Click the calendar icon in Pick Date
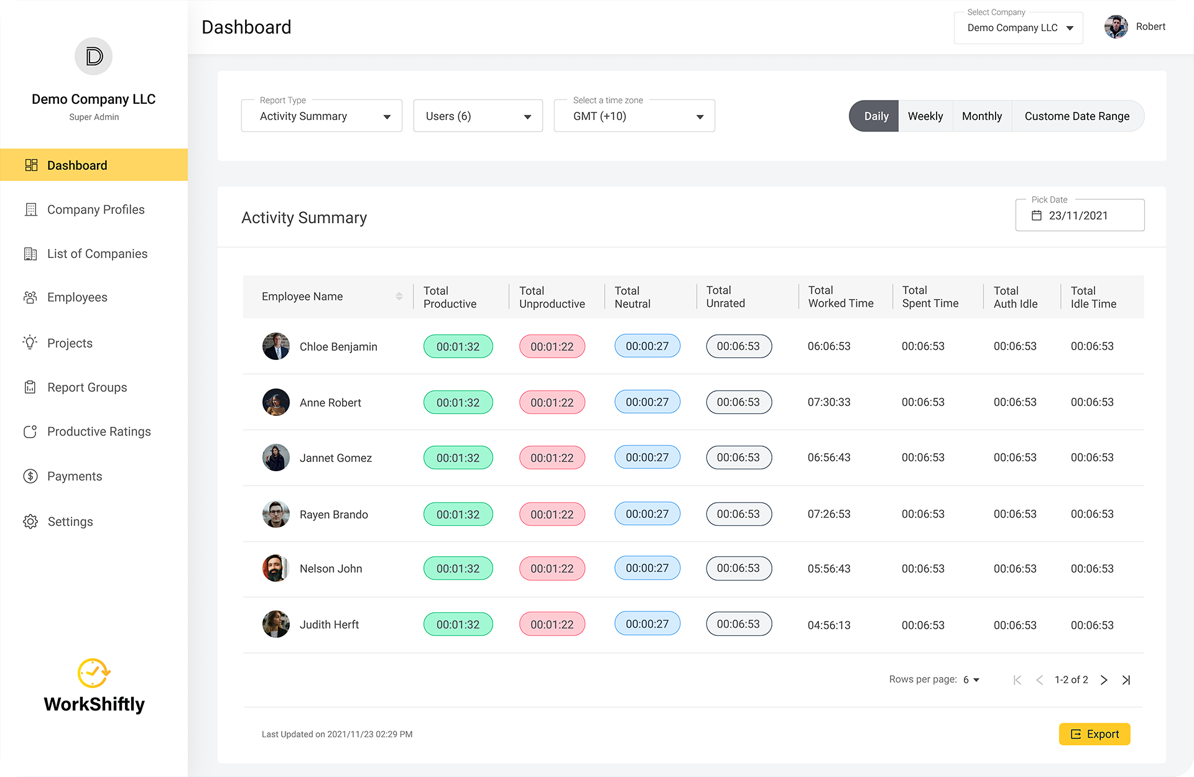The image size is (1194, 777). tap(1037, 216)
